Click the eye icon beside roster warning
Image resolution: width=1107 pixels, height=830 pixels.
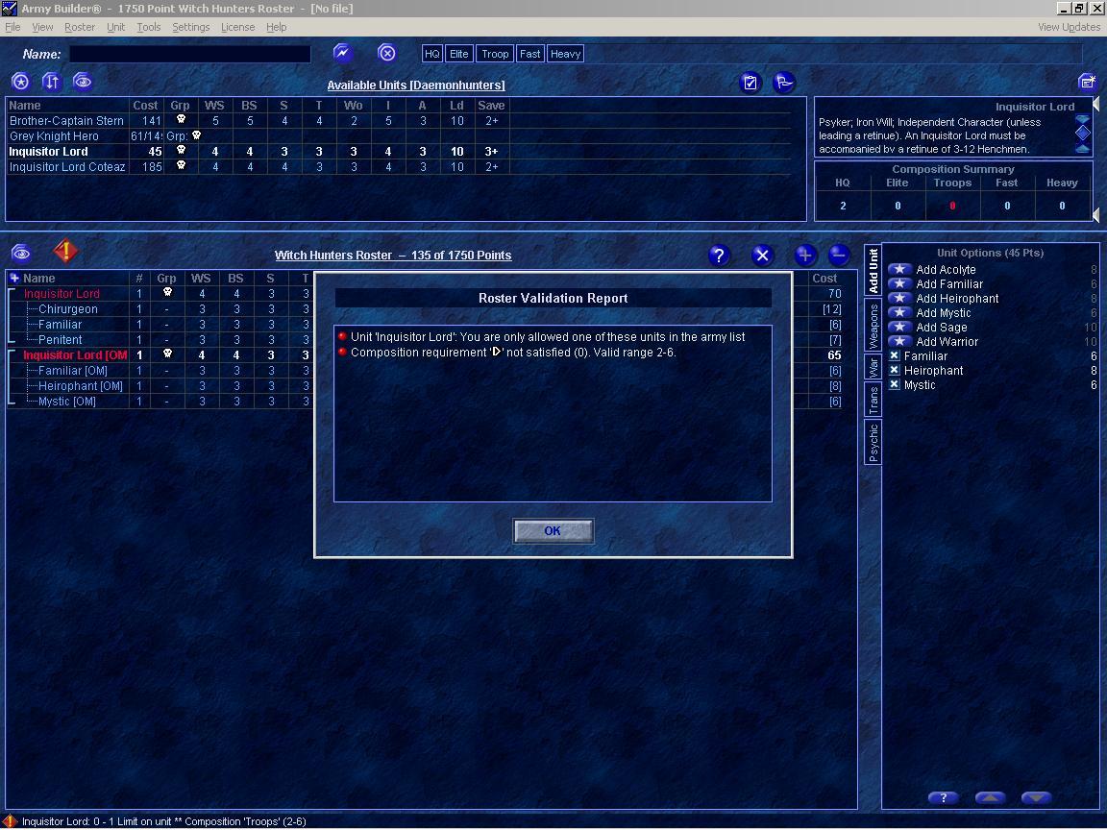click(21, 252)
